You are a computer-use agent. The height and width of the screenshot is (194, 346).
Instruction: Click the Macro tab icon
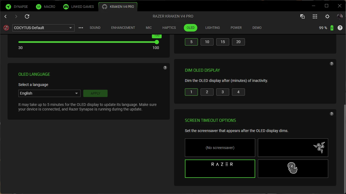39,6
